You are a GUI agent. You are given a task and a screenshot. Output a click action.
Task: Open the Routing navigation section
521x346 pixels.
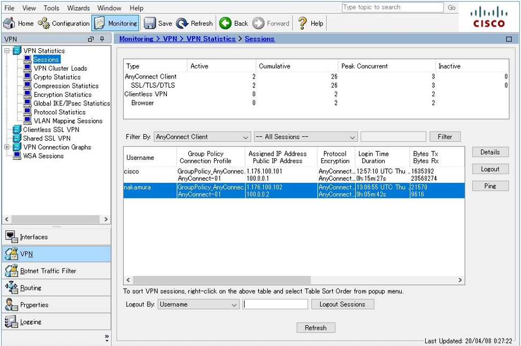[x=56, y=288]
